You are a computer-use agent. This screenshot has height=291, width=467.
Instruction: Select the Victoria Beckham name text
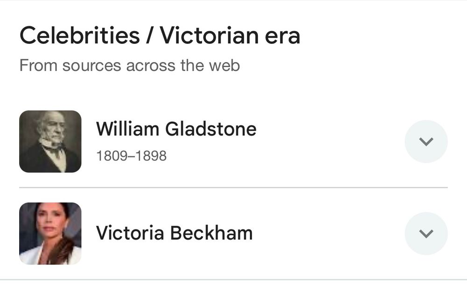[174, 233]
